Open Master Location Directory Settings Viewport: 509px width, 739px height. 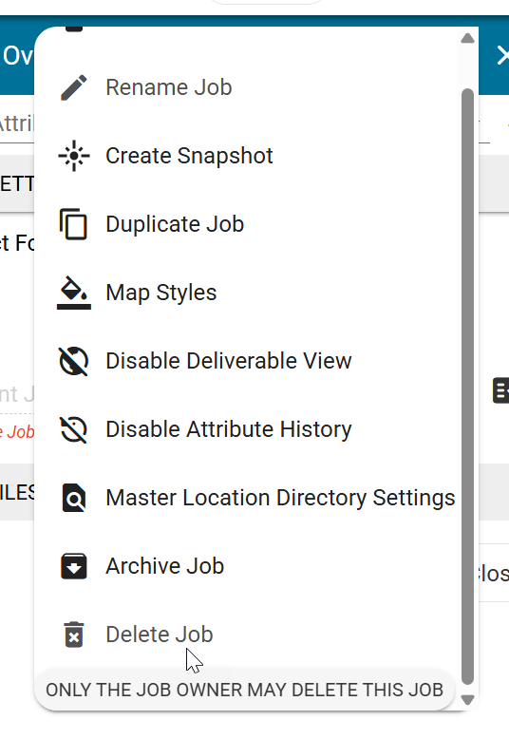click(280, 498)
